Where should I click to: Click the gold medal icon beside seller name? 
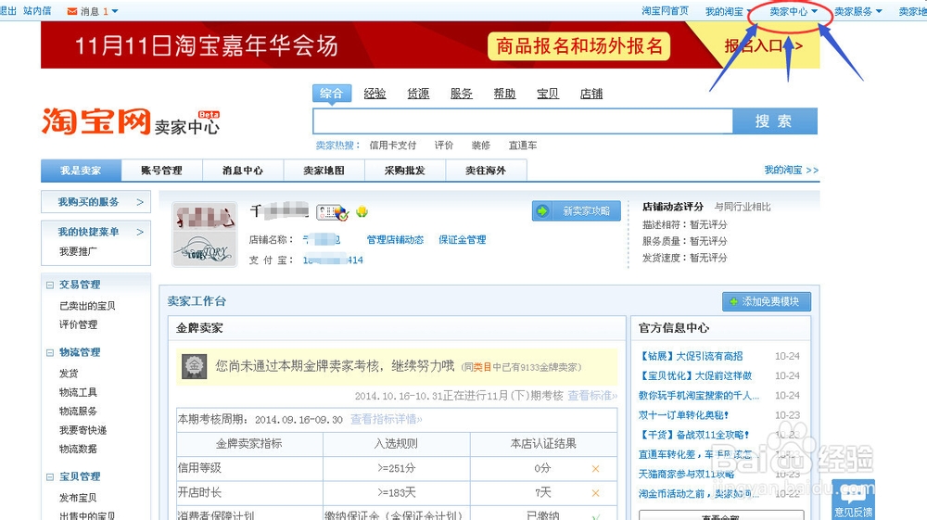[x=362, y=211]
